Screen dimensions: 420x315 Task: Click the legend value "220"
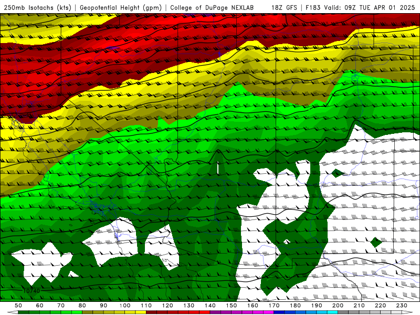[x=381, y=306]
